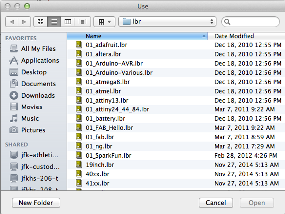This screenshot has height=214, width=285.
Task: Cancel the Use dialog
Action: click(216, 203)
